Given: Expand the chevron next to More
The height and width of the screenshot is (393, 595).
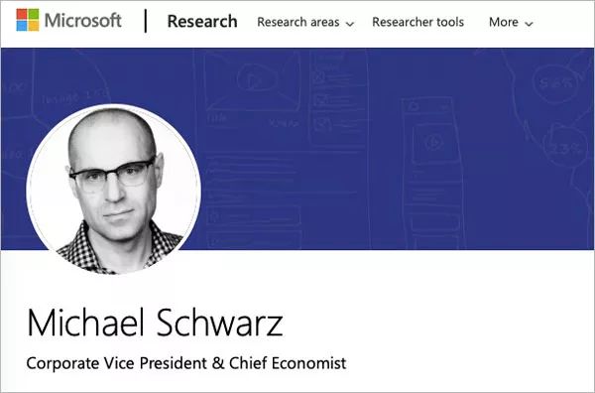Looking at the screenshot, I should tap(529, 24).
